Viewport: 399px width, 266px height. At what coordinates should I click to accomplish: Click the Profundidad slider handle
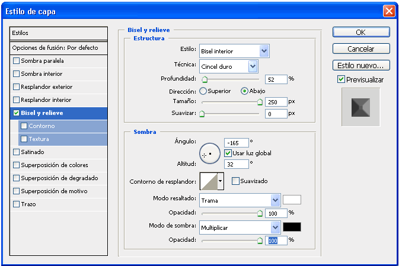(205, 79)
